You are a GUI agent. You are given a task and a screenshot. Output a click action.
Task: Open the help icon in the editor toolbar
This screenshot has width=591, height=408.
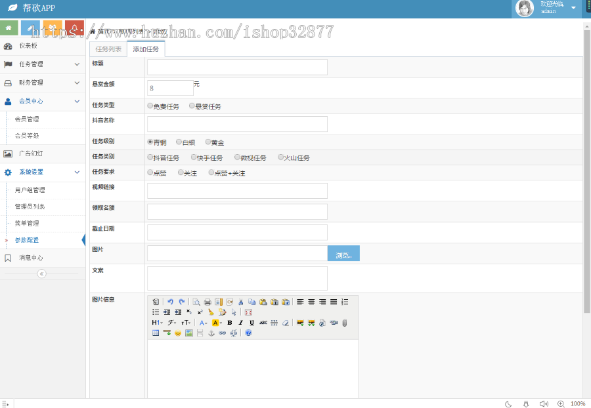[x=249, y=332]
